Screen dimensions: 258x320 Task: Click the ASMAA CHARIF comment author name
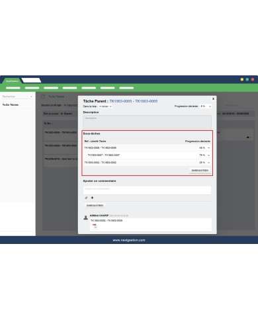[x=99, y=216]
